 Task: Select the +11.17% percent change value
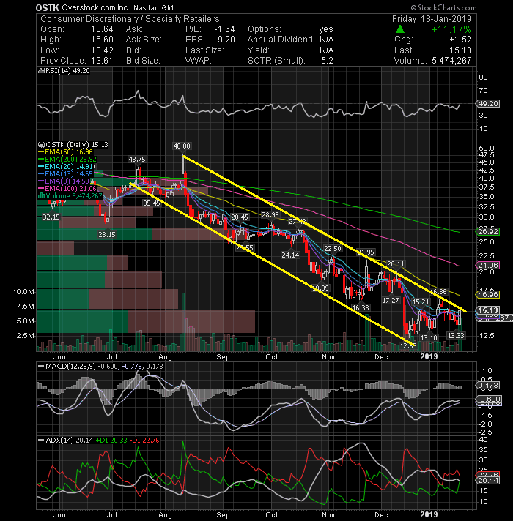pos(451,29)
